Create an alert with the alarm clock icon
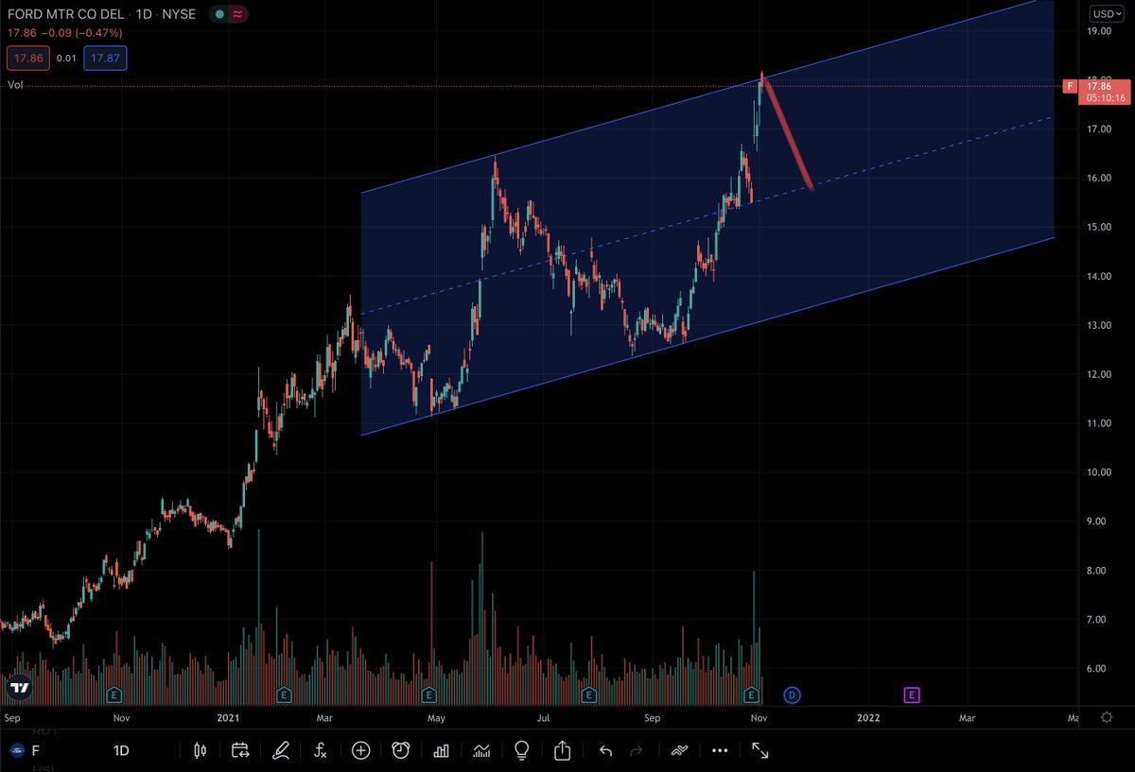The height and width of the screenshot is (772, 1135). pos(401,751)
